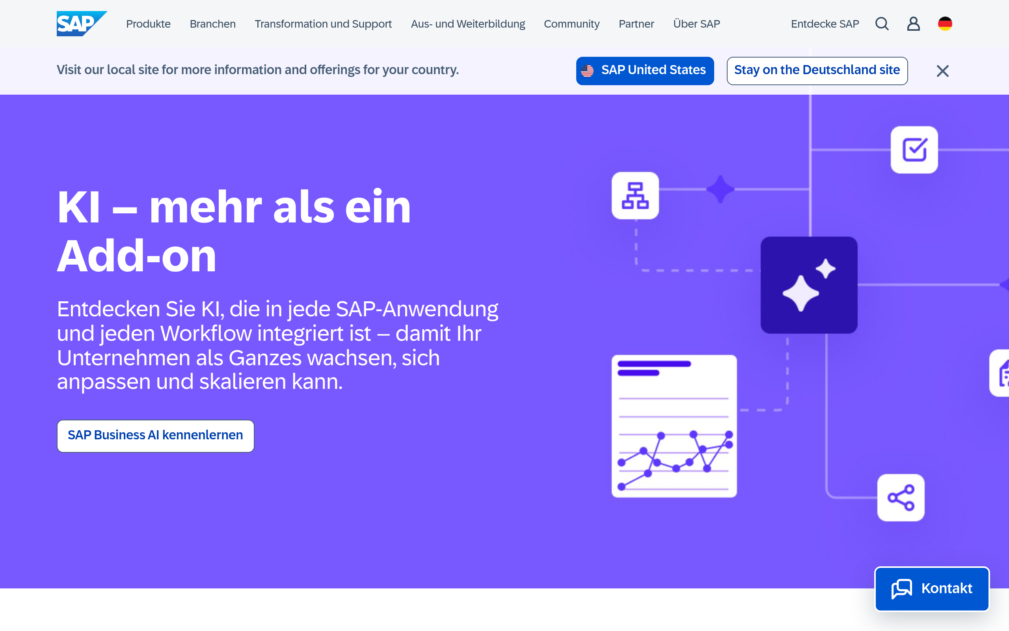This screenshot has width=1009, height=631.
Task: Click the US flag on the country banner
Action: click(588, 71)
